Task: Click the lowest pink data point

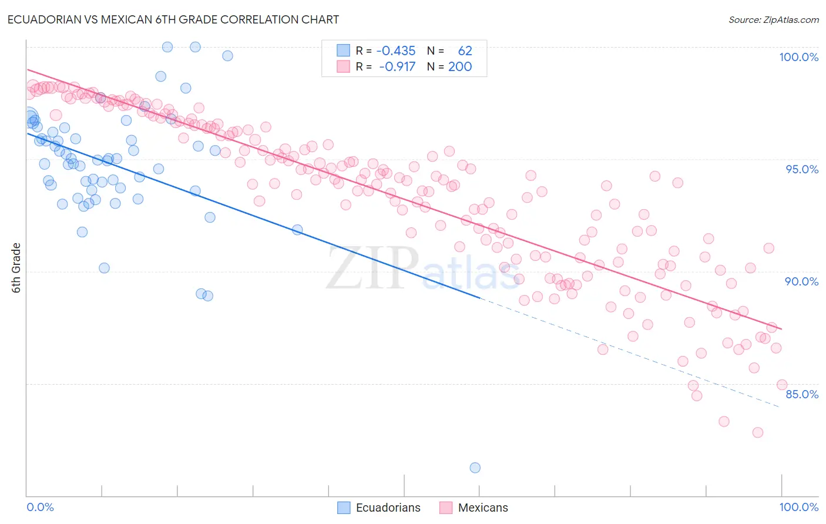Action: click(x=758, y=432)
